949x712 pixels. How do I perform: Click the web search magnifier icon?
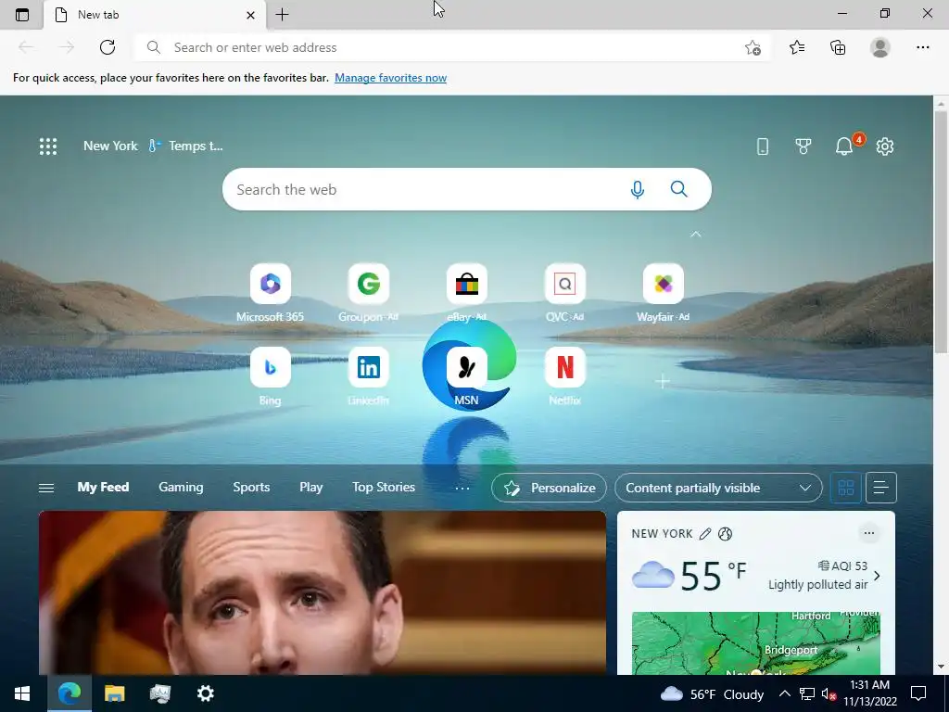[679, 189]
